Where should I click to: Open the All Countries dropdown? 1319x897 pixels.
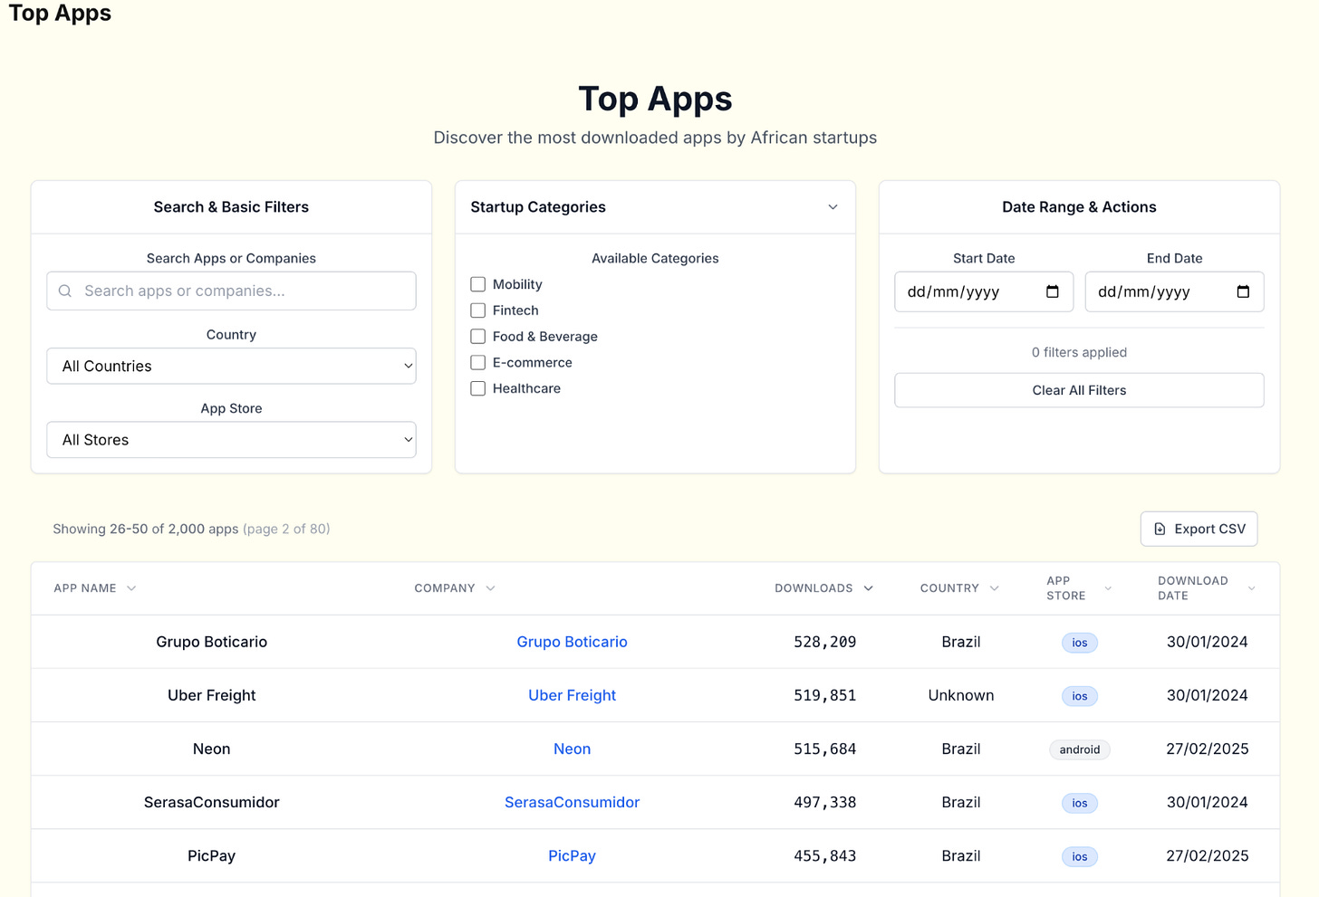[x=231, y=366]
